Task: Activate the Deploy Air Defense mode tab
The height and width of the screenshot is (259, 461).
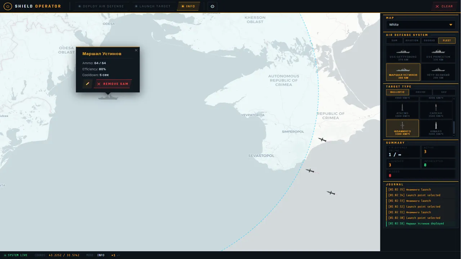Action: [101, 6]
